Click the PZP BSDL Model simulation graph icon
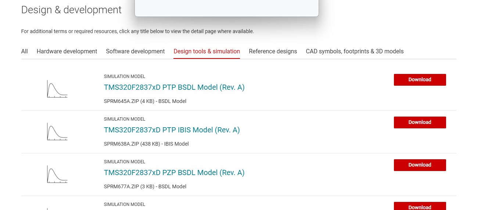 [57, 174]
